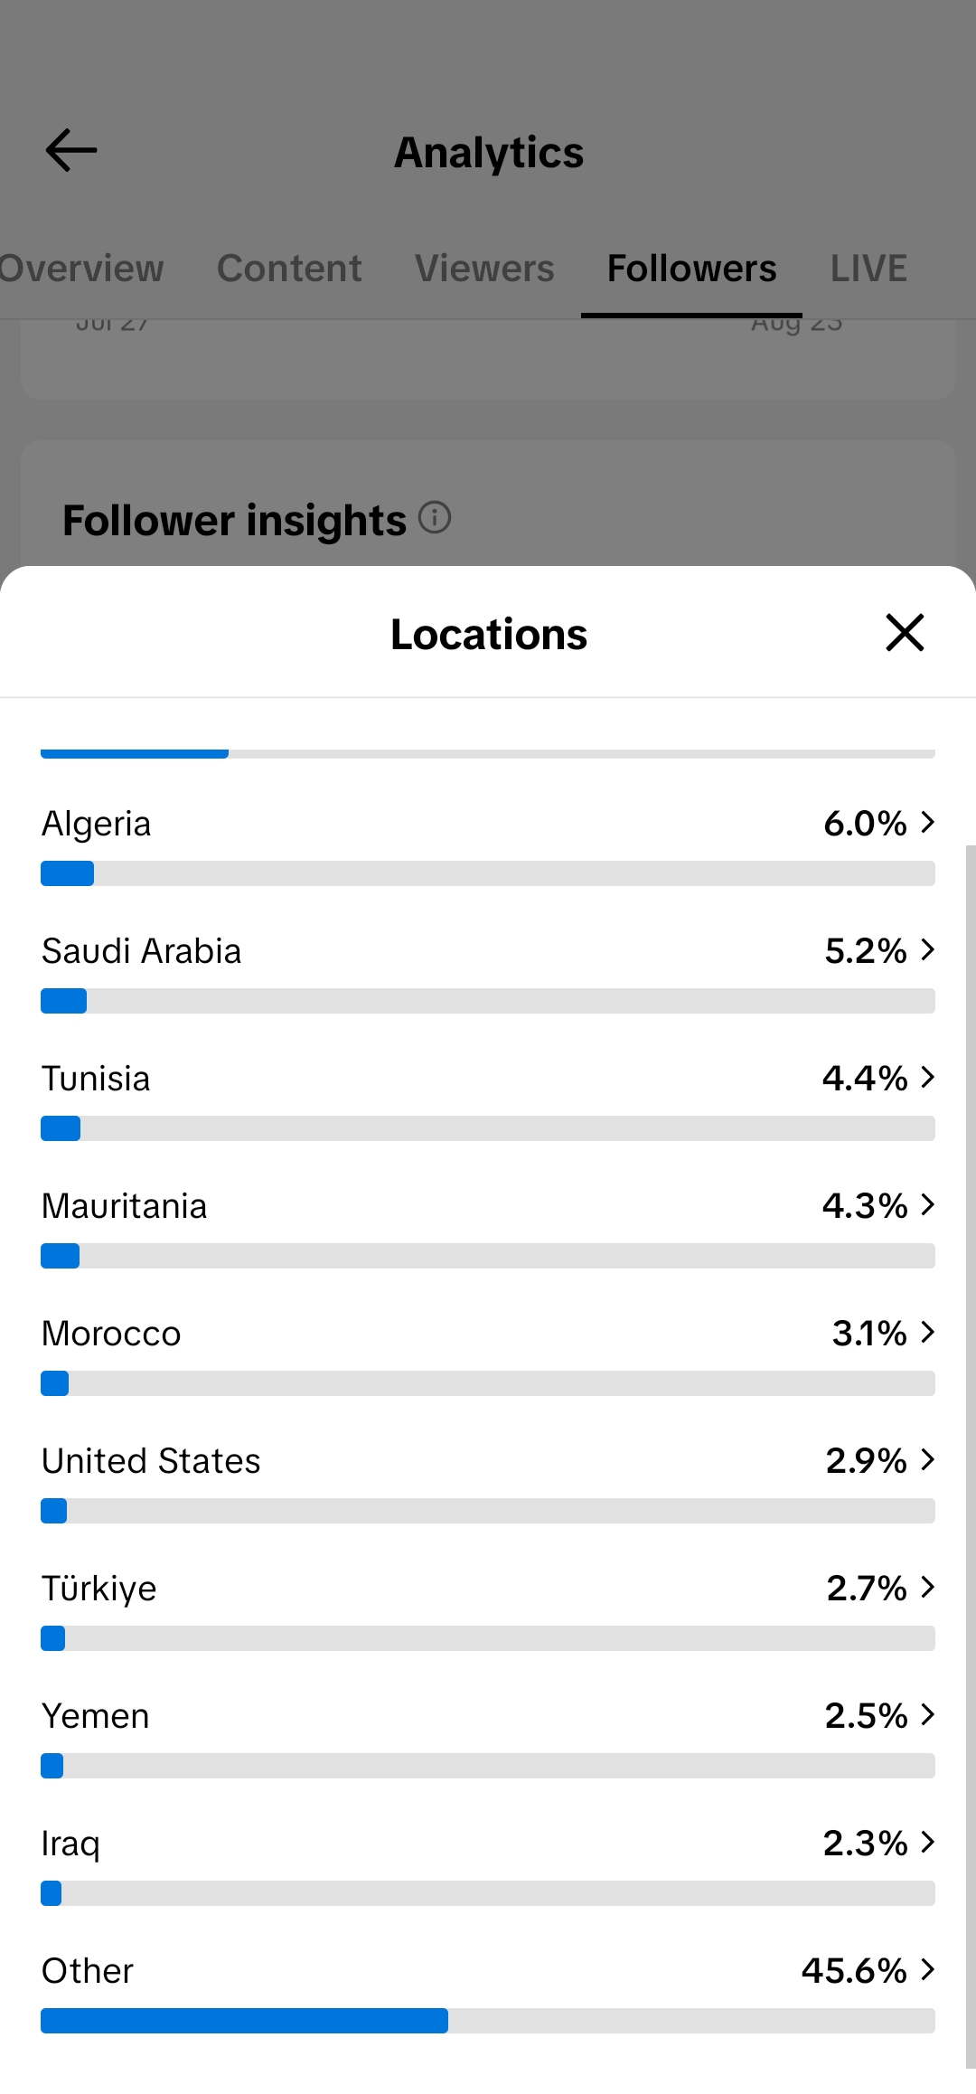Go back using the arrow icon
976x2094 pixels.
(x=71, y=150)
